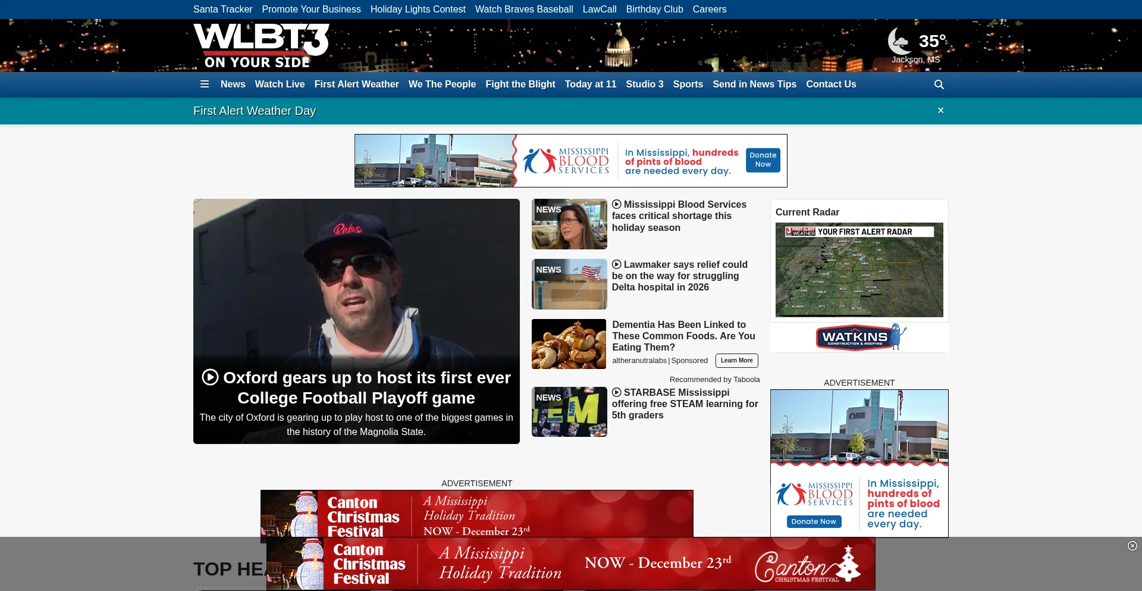Visit the Santa Tracker link
The image size is (1142, 591).
(222, 9)
